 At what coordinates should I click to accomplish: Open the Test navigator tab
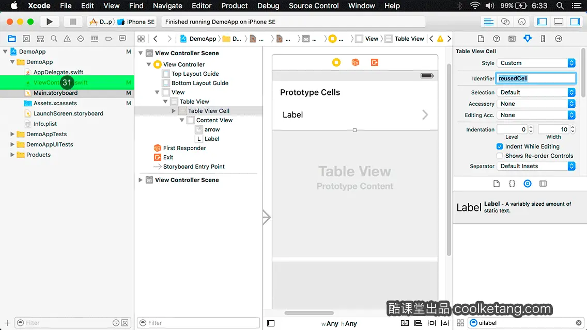(81, 39)
